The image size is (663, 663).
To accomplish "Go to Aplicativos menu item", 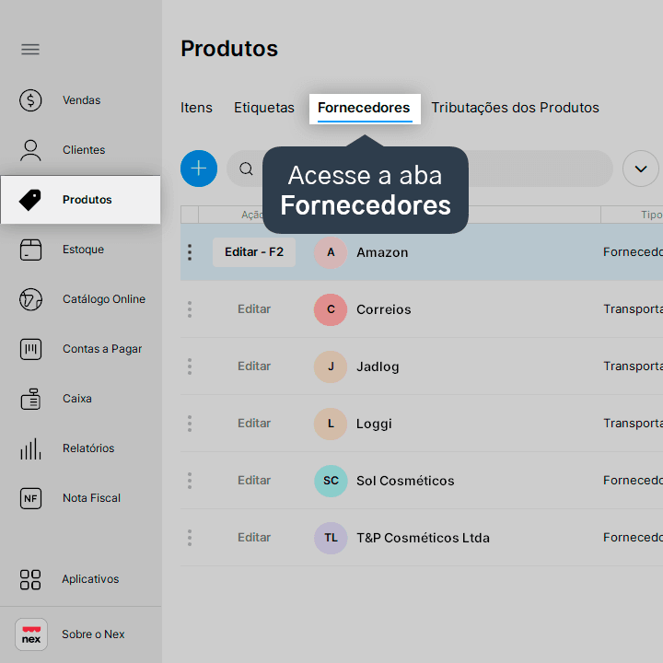I will [90, 579].
